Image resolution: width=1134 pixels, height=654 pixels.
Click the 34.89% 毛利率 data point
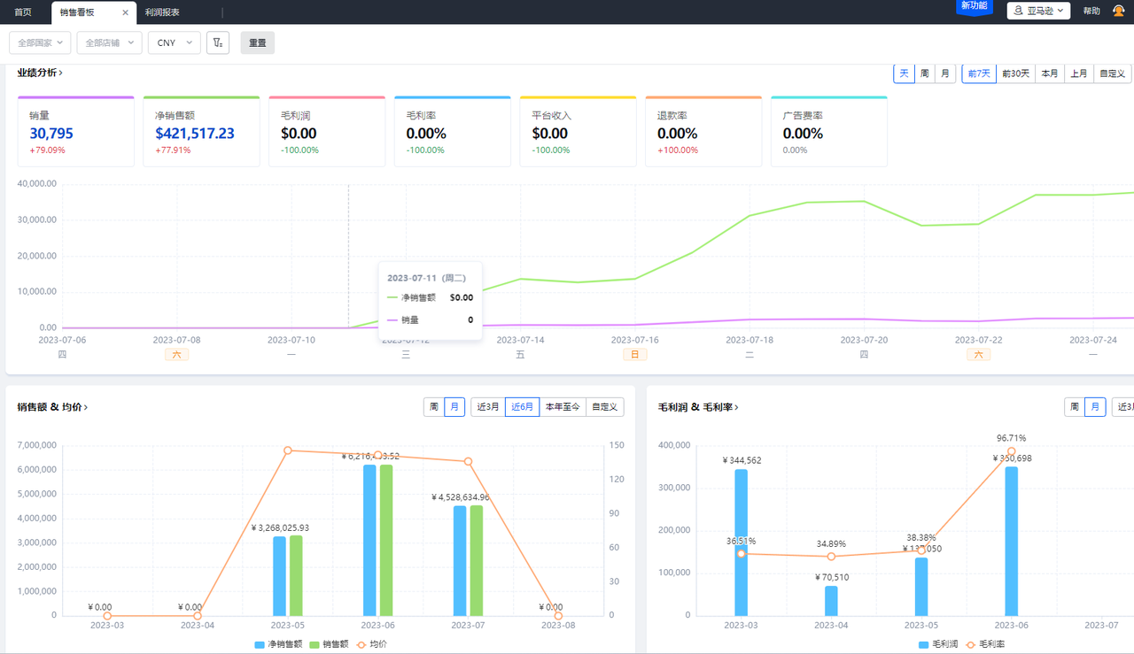coord(831,557)
